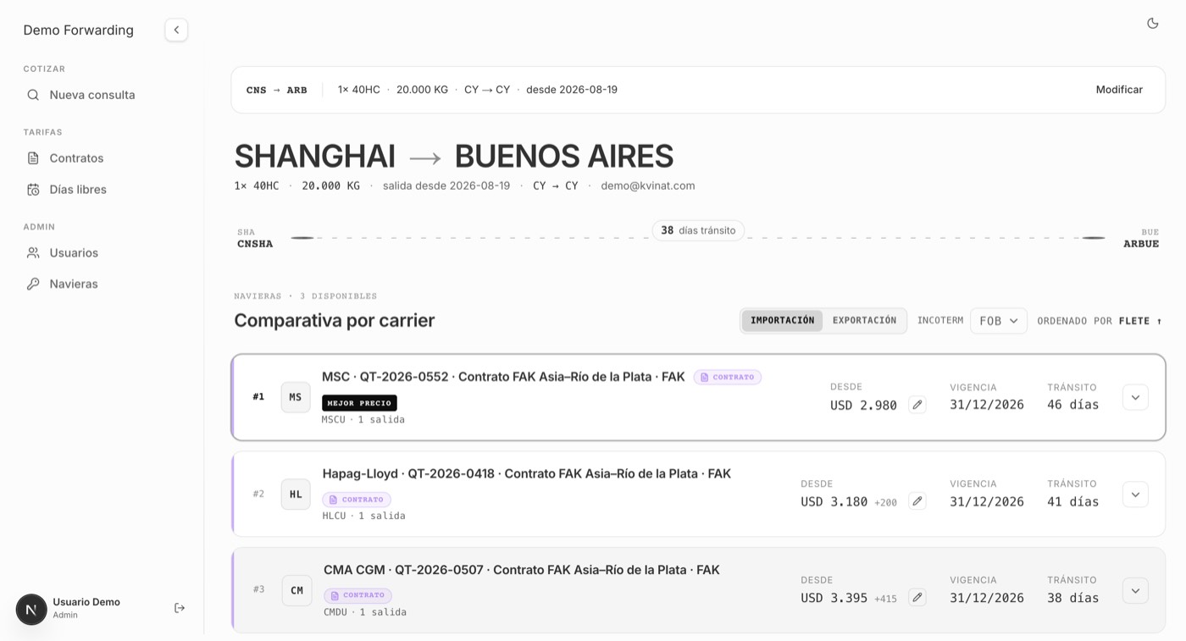The image size is (1186, 641).
Task: Click the MSC transit 46 días value
Action: (x=1072, y=405)
